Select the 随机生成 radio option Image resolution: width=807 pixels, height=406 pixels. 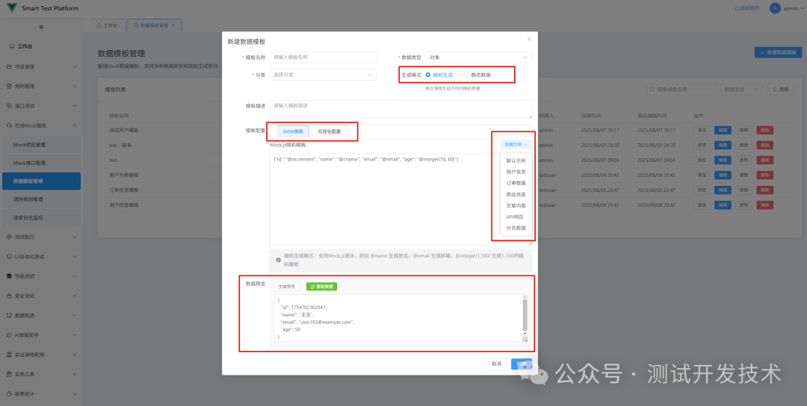click(428, 75)
